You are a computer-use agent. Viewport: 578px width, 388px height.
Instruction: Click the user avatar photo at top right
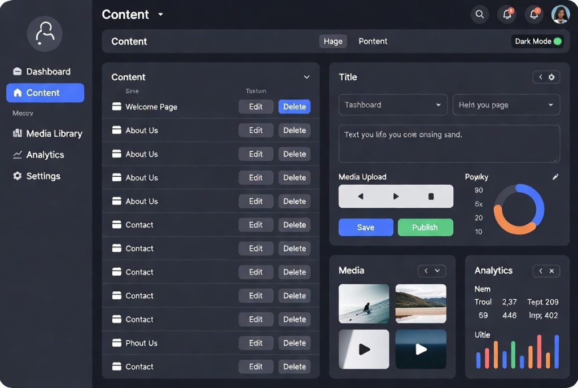point(561,14)
